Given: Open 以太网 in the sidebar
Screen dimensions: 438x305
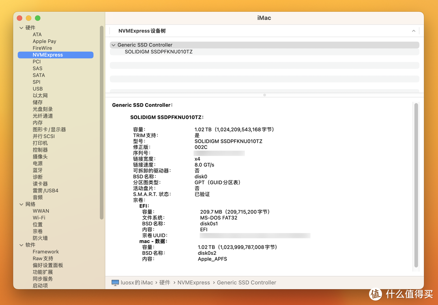Looking at the screenshot, I should 40,95.
